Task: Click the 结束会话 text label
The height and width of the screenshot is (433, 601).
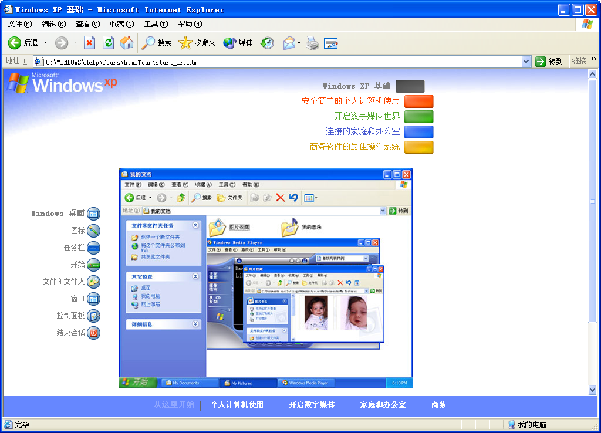Action: point(70,333)
